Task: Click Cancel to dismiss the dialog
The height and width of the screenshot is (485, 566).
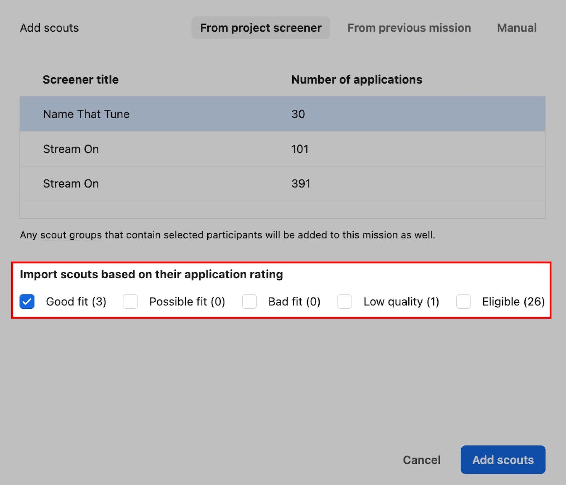Action: (x=422, y=460)
